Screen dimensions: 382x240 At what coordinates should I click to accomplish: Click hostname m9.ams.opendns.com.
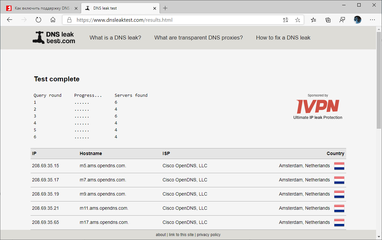[x=103, y=194]
